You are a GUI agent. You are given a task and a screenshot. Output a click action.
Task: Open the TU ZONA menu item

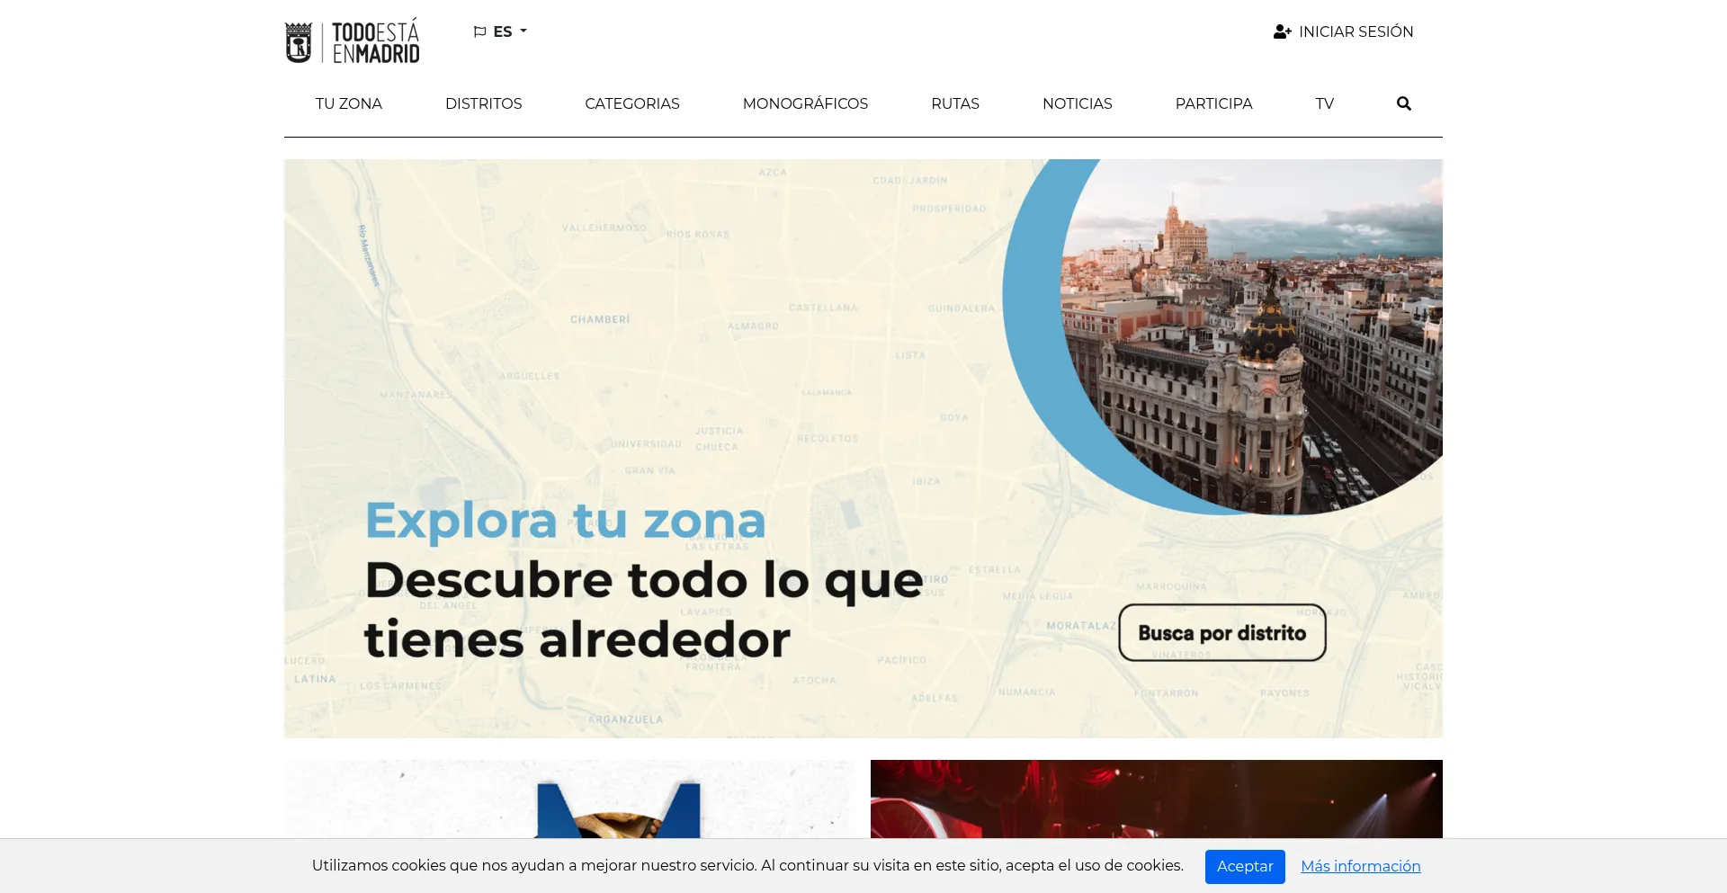(x=348, y=103)
